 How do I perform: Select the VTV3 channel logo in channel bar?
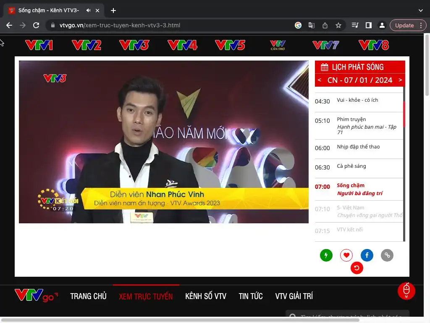tap(134, 45)
